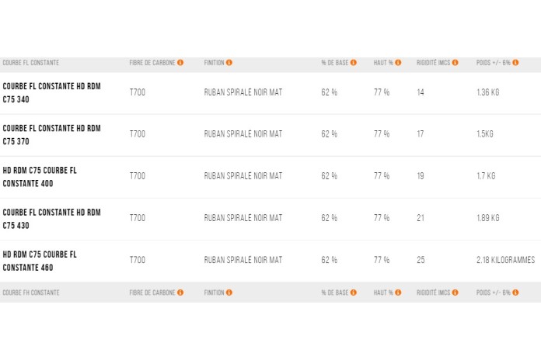Open the % de Base info icon in the Courbe FL header
541x360 pixels.
[x=353, y=63]
